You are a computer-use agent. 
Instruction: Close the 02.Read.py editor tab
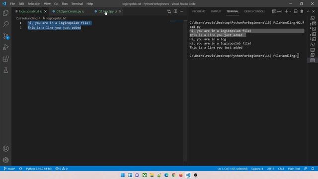120,11
